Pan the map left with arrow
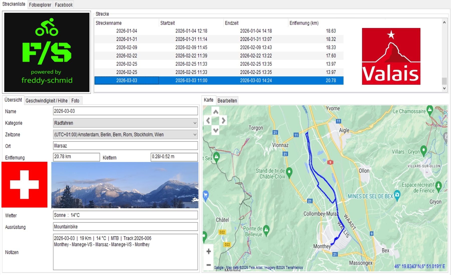451x275 pixels. [x=208, y=121]
